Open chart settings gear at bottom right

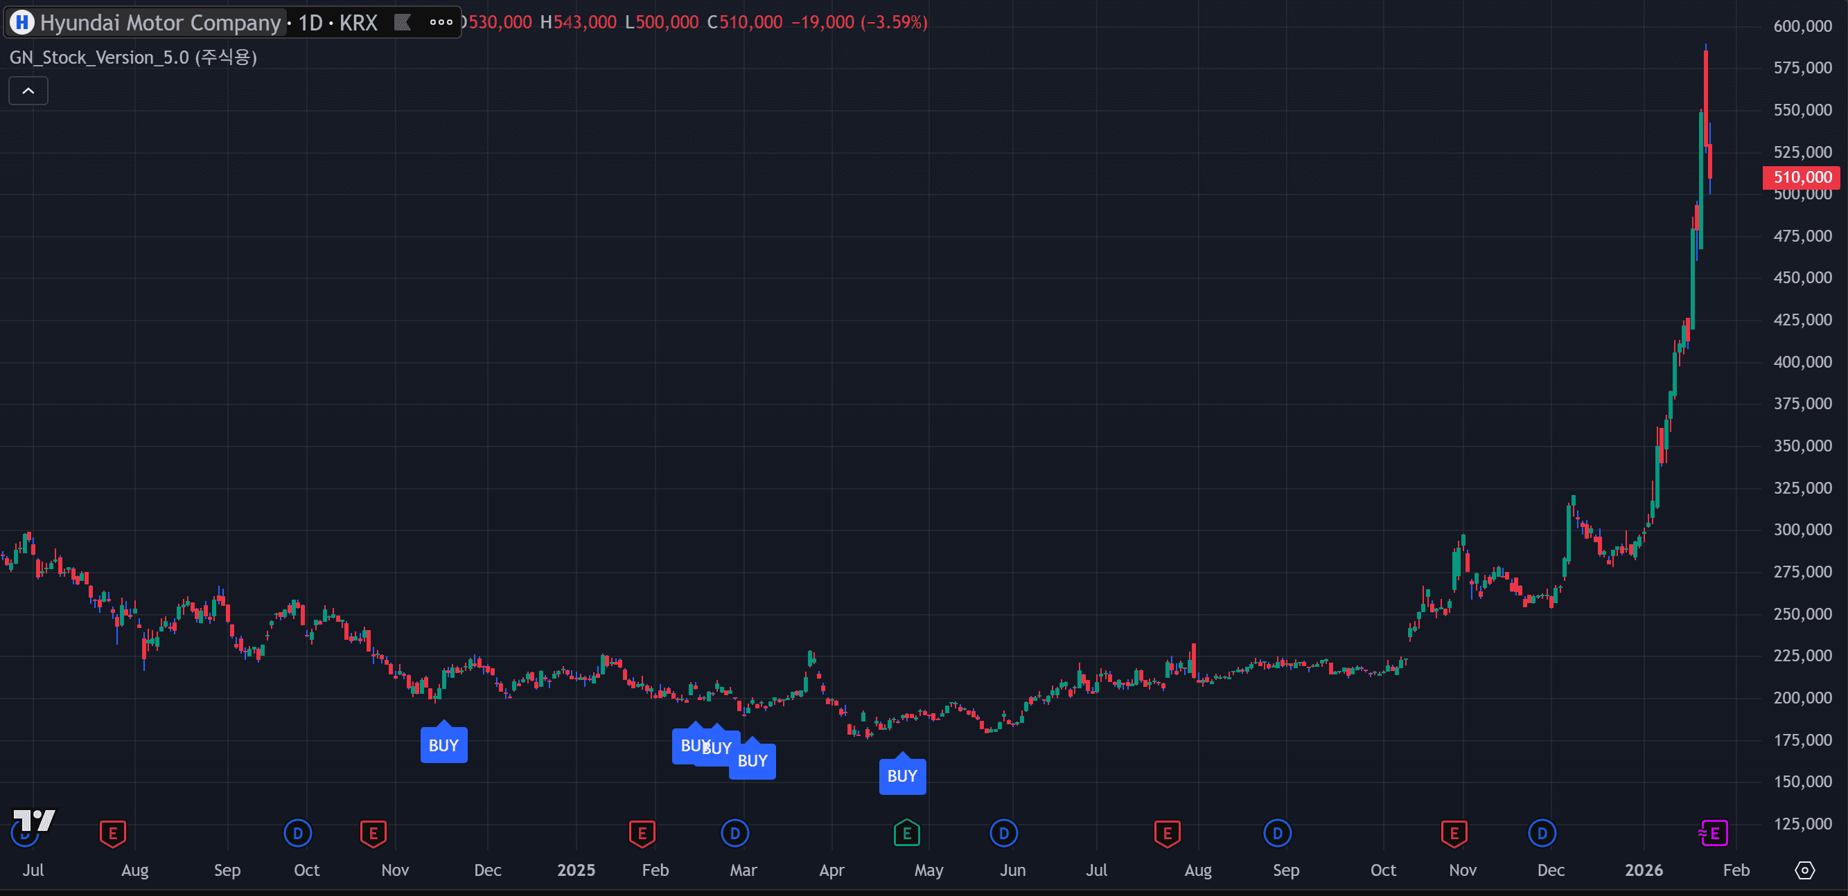[x=1804, y=870]
